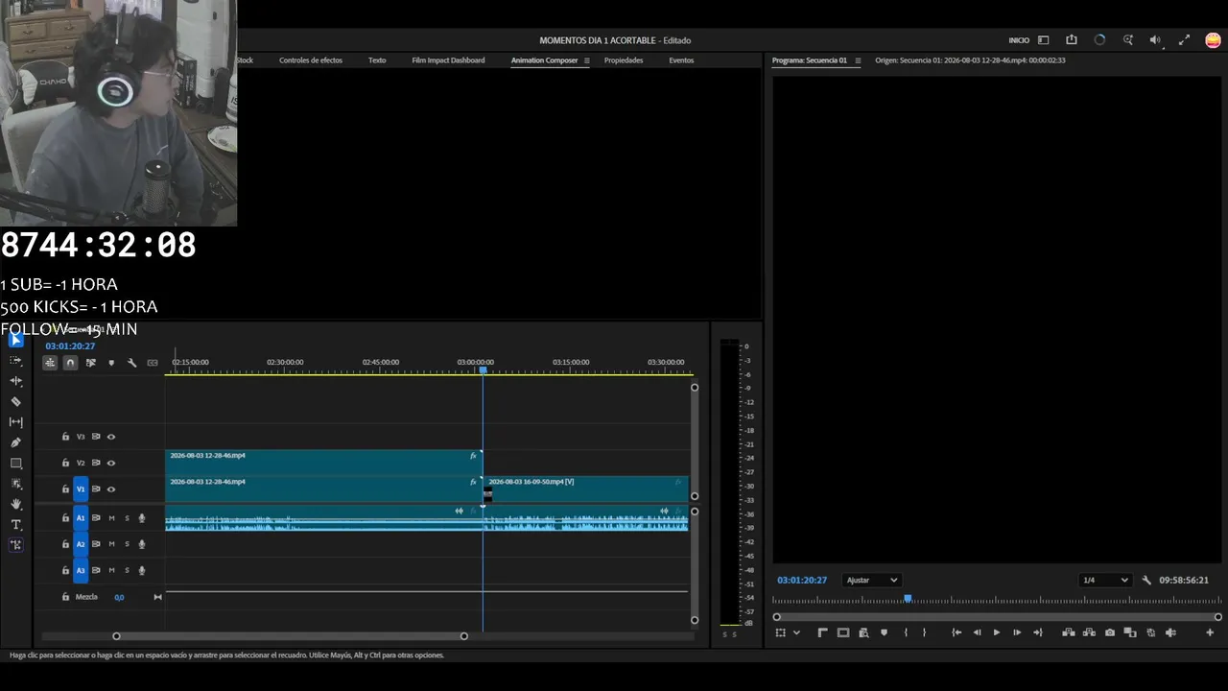Screen dimensions: 1228x691
Task: Open button editor plus icon
Action: pyautogui.click(x=1210, y=632)
